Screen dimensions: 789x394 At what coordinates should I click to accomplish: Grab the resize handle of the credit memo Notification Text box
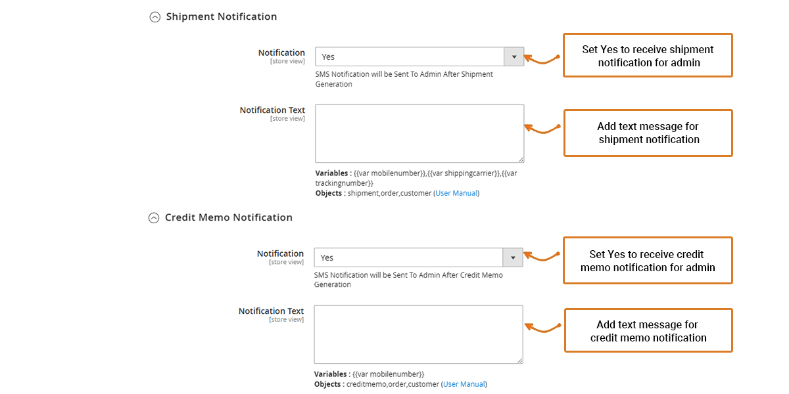(x=519, y=360)
